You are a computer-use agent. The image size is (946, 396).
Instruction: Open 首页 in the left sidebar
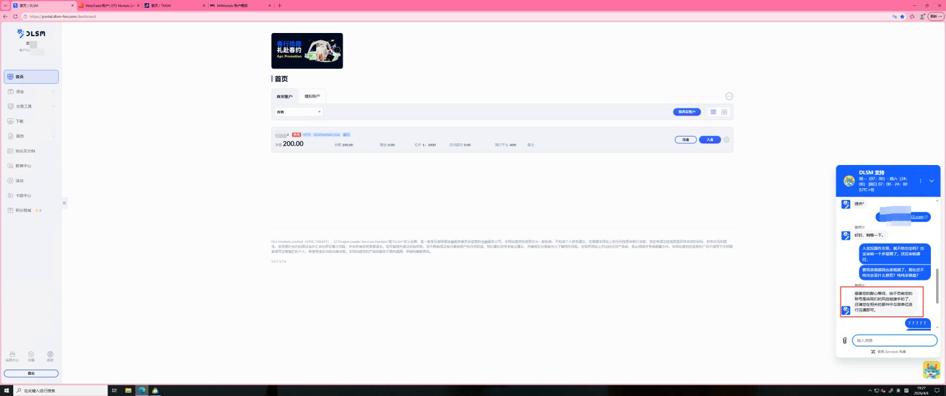[31, 77]
